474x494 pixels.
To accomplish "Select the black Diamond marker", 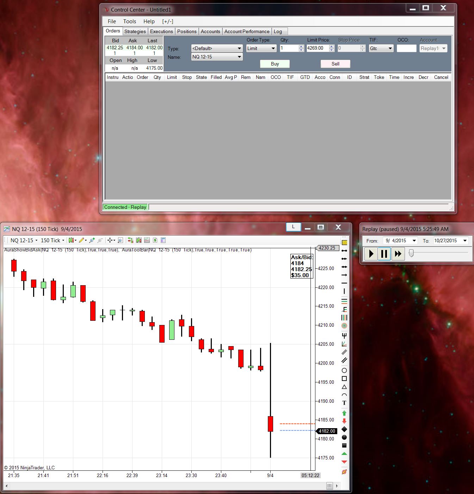I will [x=344, y=429].
